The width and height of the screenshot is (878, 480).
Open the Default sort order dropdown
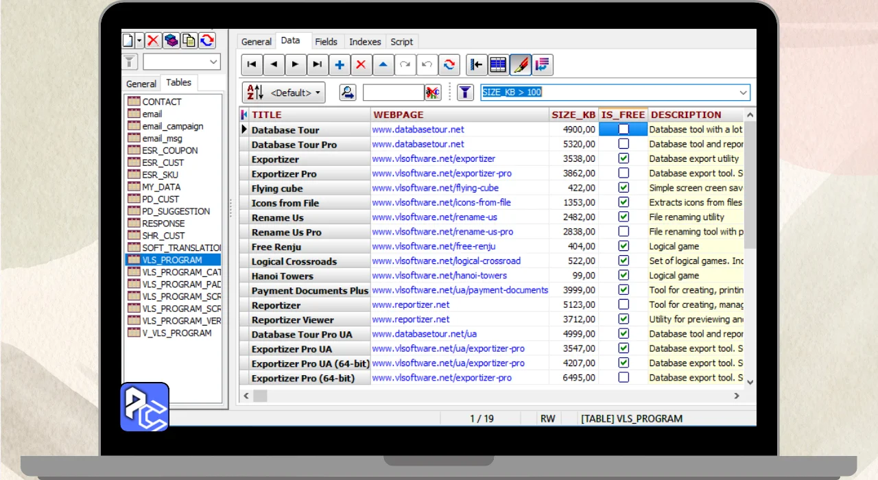[283, 93]
